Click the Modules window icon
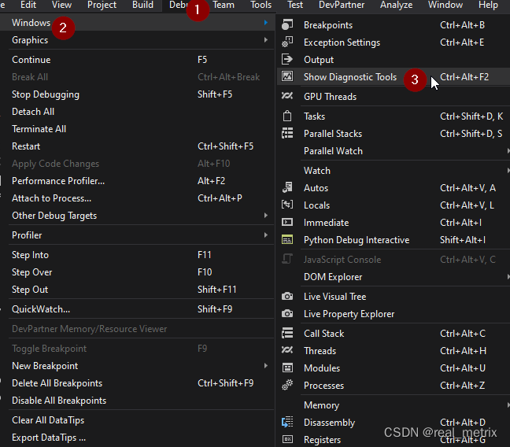 [x=287, y=368]
